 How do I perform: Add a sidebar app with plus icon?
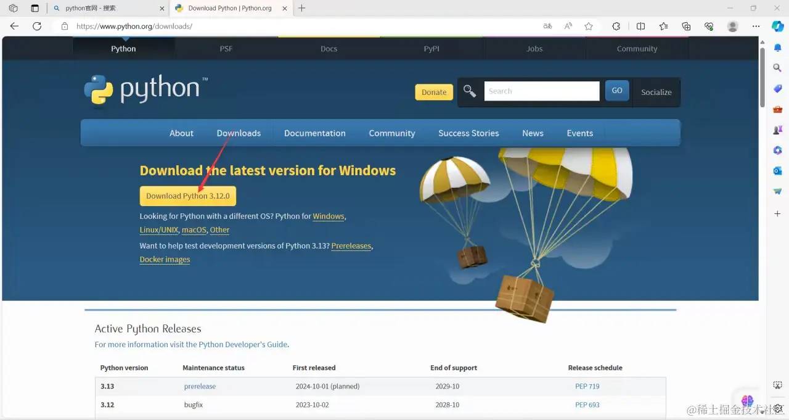point(778,213)
